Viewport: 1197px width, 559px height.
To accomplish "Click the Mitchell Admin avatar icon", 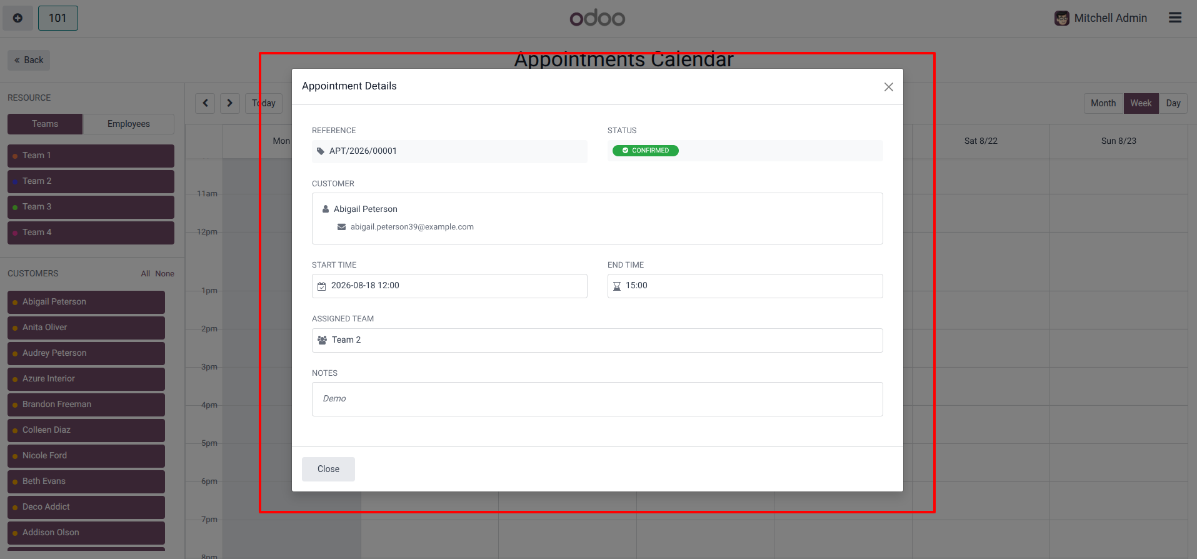I will click(1061, 18).
